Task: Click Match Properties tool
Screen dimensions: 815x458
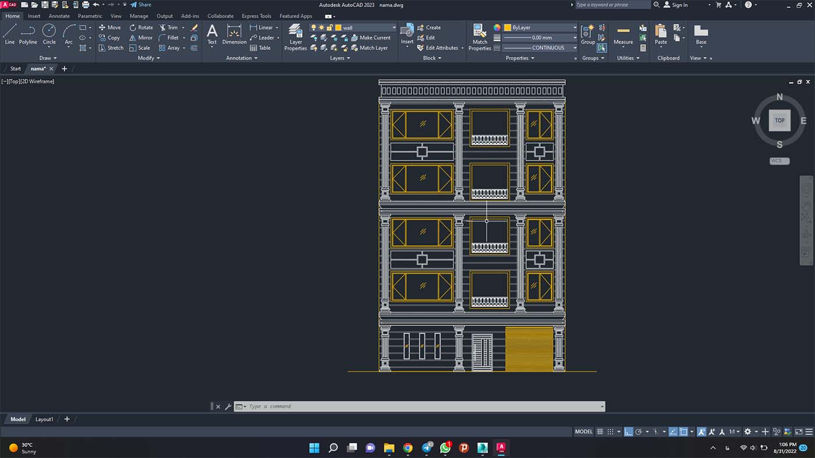Action: pos(480,37)
